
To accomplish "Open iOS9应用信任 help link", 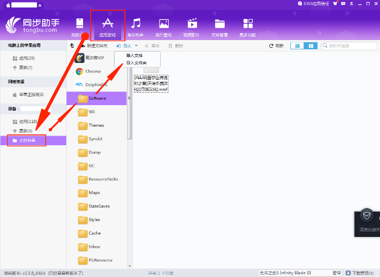I will pyautogui.click(x=314, y=3).
